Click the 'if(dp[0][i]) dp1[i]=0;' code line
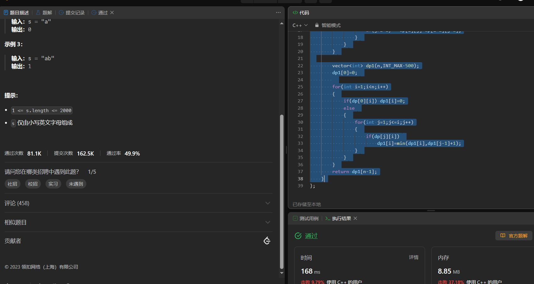 374,101
